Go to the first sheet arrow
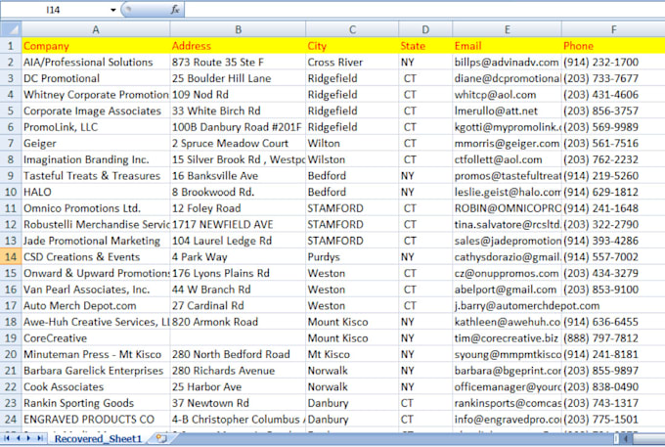Viewport: 665px width, 447px height. (7, 438)
